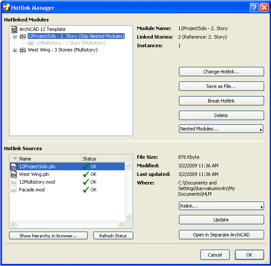Close the Hotlink Manager dialog
Screen dimensions: 271x266
264,8
